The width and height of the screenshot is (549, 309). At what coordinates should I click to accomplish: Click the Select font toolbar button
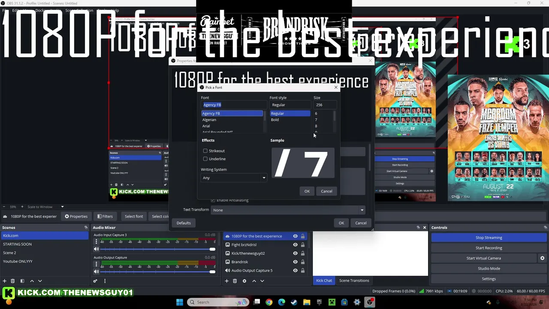point(134,216)
